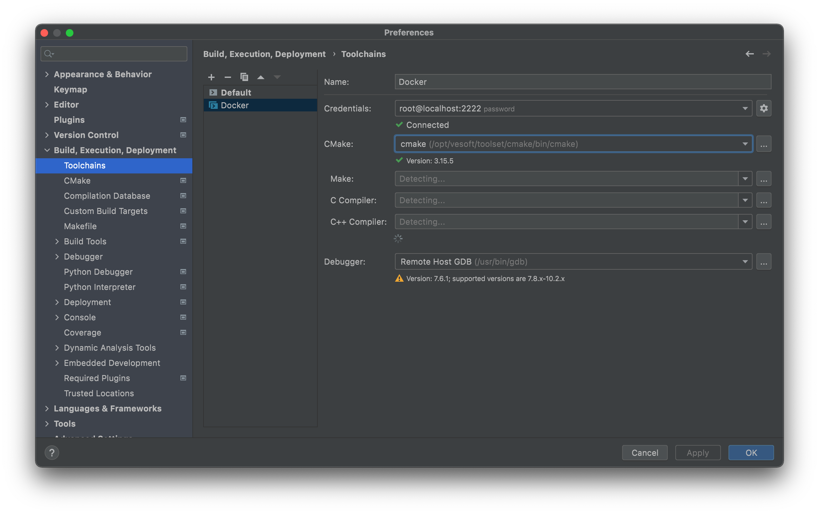Screen dimensions: 819x514
Task: Collapse Build, Execution, Deployment section
Action: 47,150
